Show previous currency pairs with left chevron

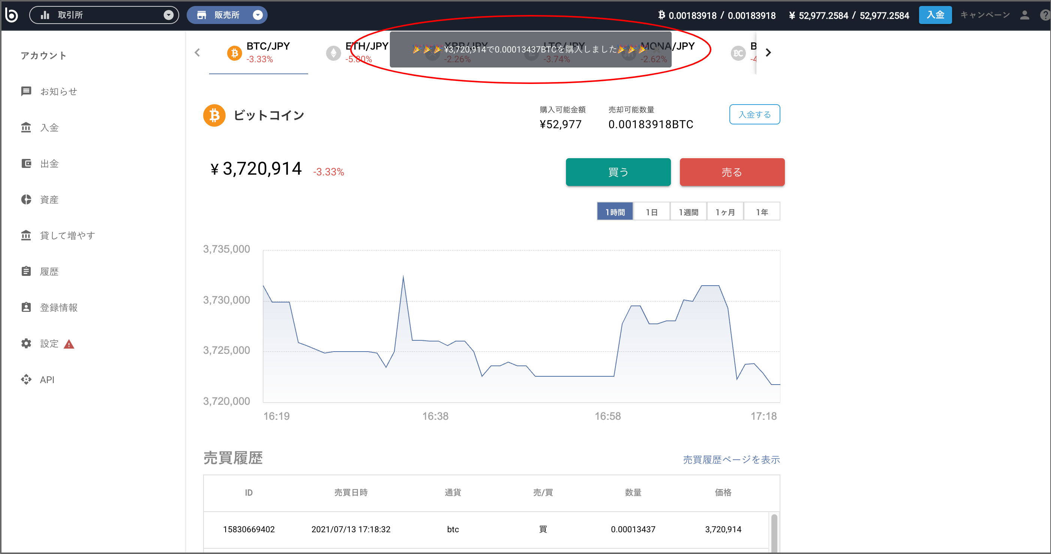(x=198, y=52)
